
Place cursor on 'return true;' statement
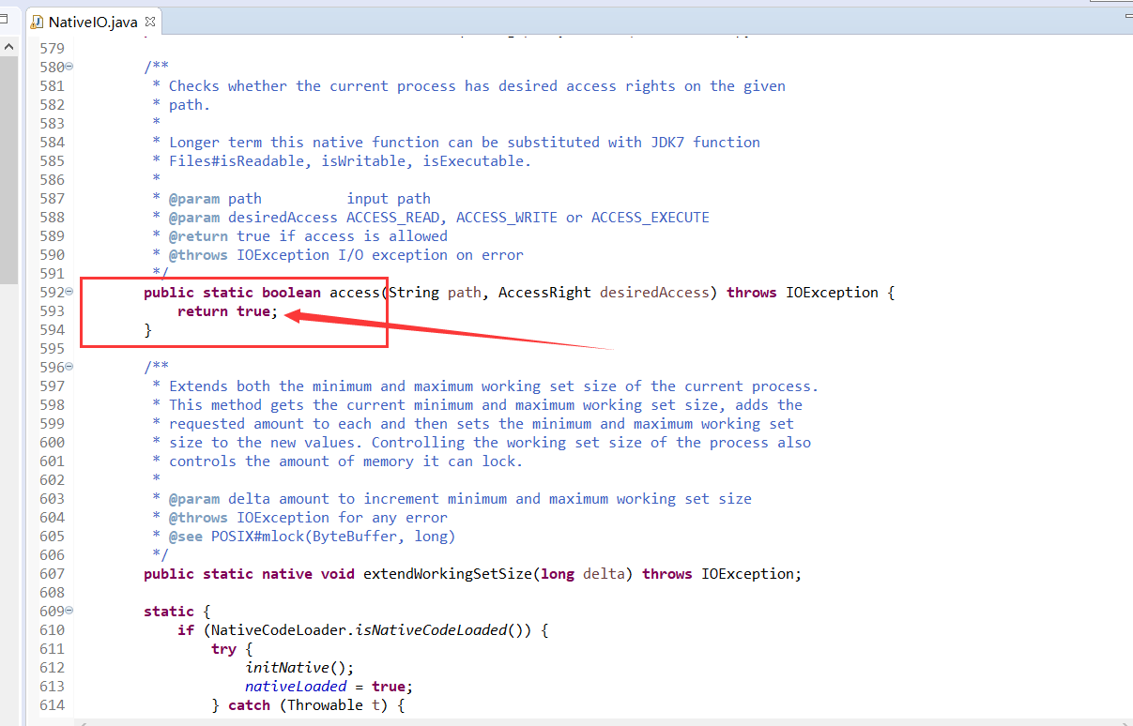228,310
